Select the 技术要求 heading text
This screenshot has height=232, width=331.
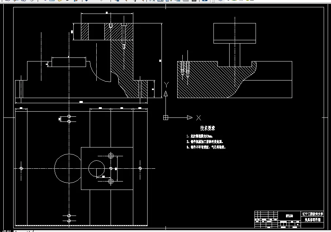pyautogui.click(x=208, y=128)
